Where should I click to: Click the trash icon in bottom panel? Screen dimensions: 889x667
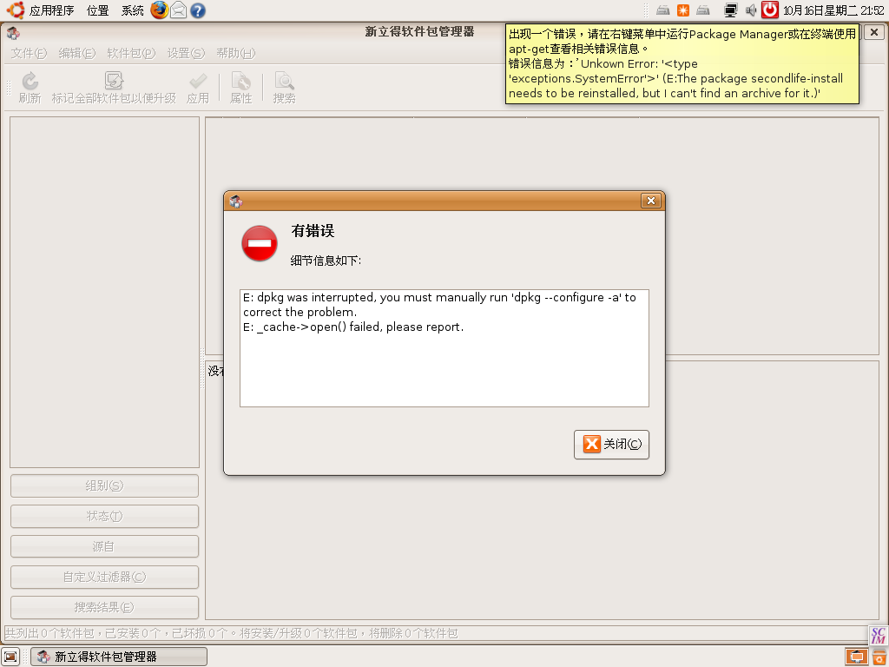click(x=879, y=657)
